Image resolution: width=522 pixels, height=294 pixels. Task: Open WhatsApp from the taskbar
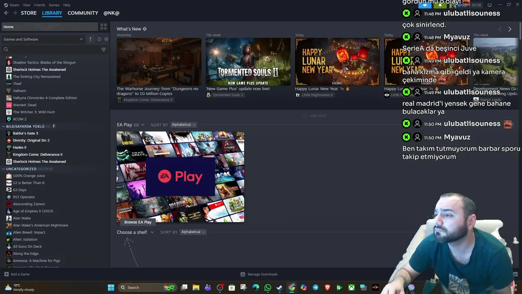click(x=268, y=287)
